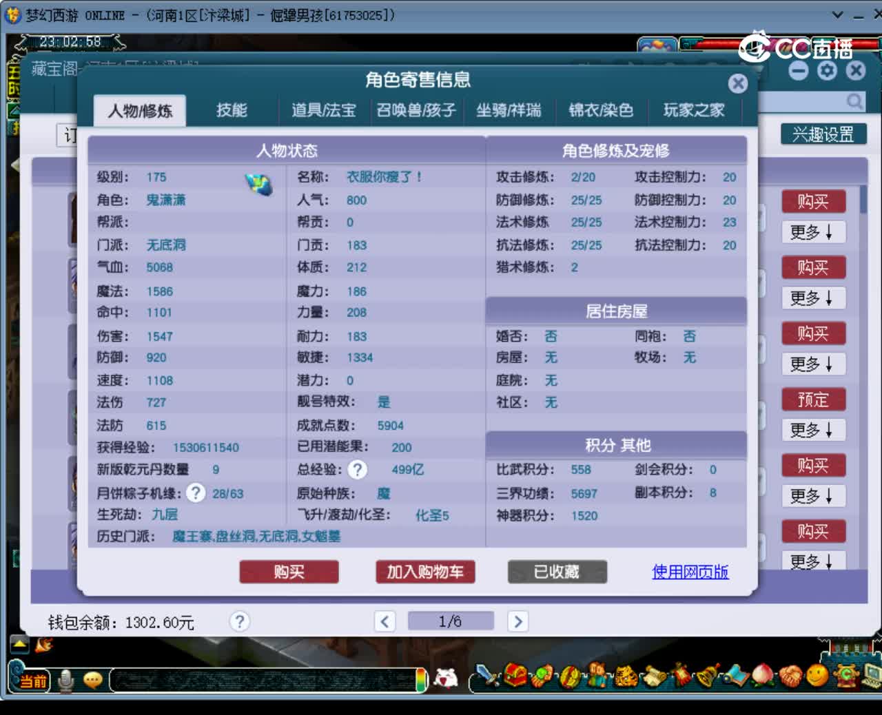
Task: Click help icon beside 月饼粽子机缘
Action: [x=196, y=493]
